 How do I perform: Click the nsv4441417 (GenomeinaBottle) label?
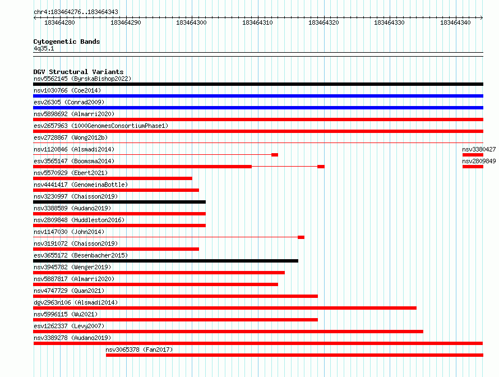(81, 185)
